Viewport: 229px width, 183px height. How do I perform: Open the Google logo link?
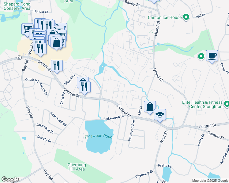[x=10, y=179]
